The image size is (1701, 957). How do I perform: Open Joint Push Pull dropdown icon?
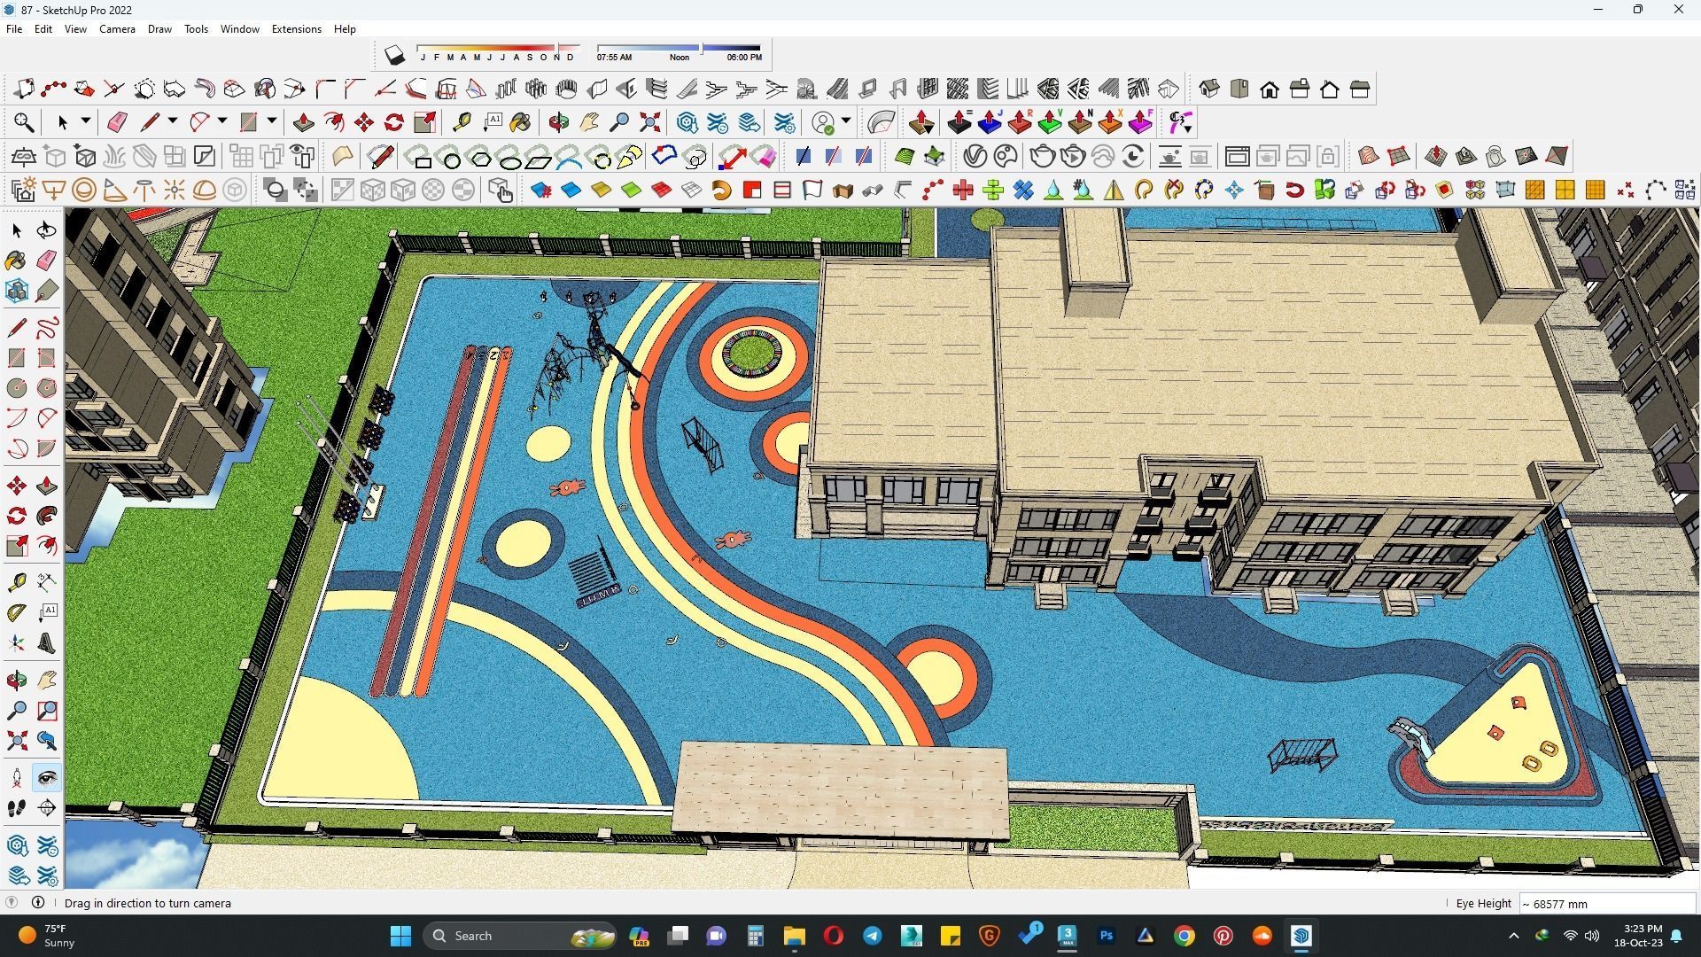(x=920, y=122)
